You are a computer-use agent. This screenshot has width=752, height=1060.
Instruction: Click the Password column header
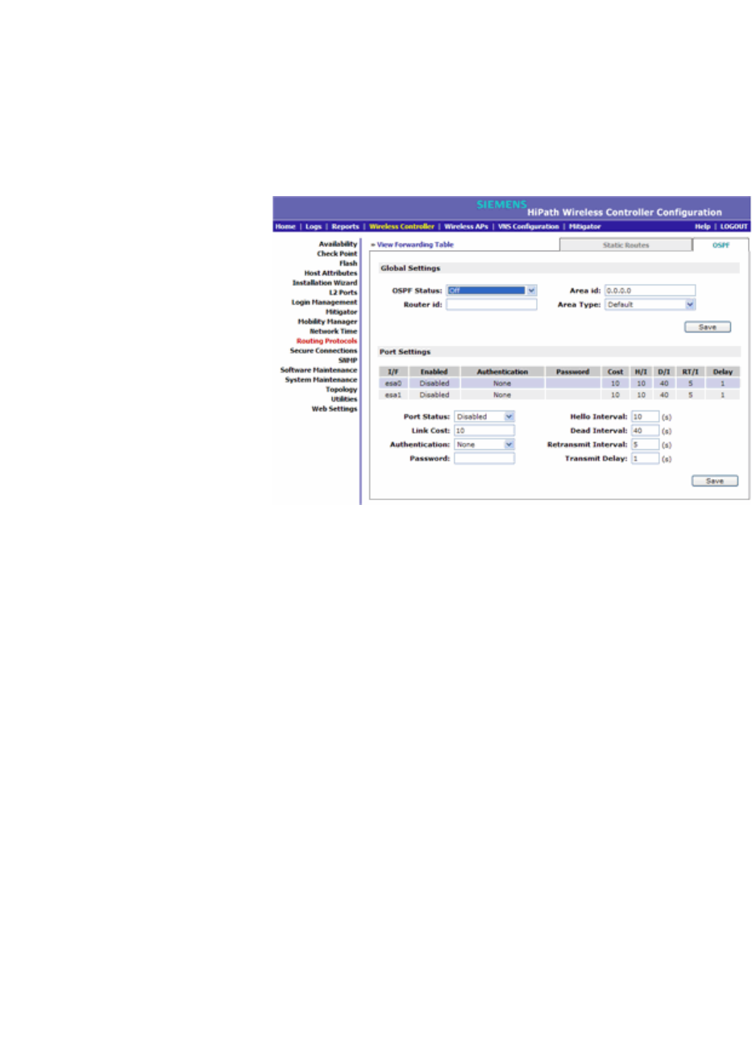tap(572, 372)
